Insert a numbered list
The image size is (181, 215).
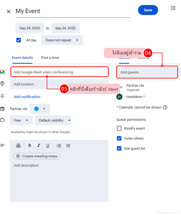[x=59, y=146]
